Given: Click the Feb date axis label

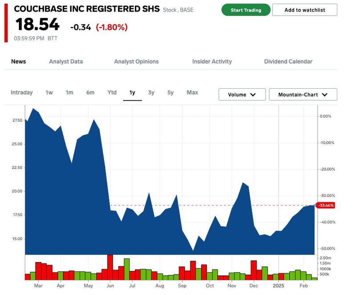Looking at the screenshot, I should tap(303, 286).
